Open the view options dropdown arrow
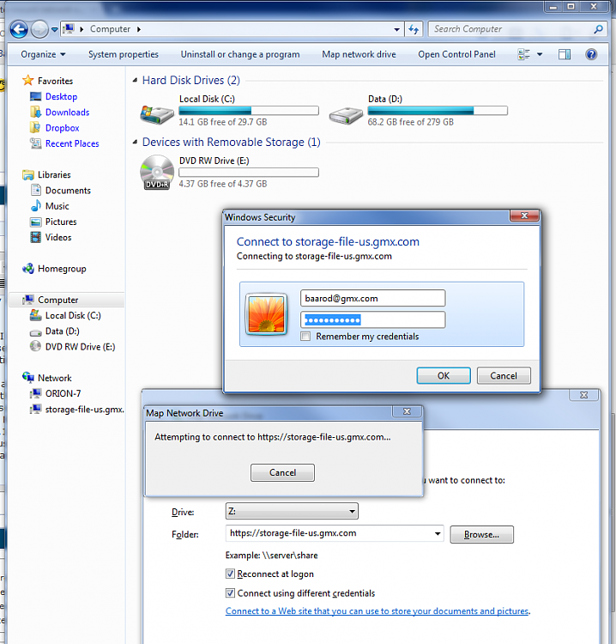 coord(540,54)
